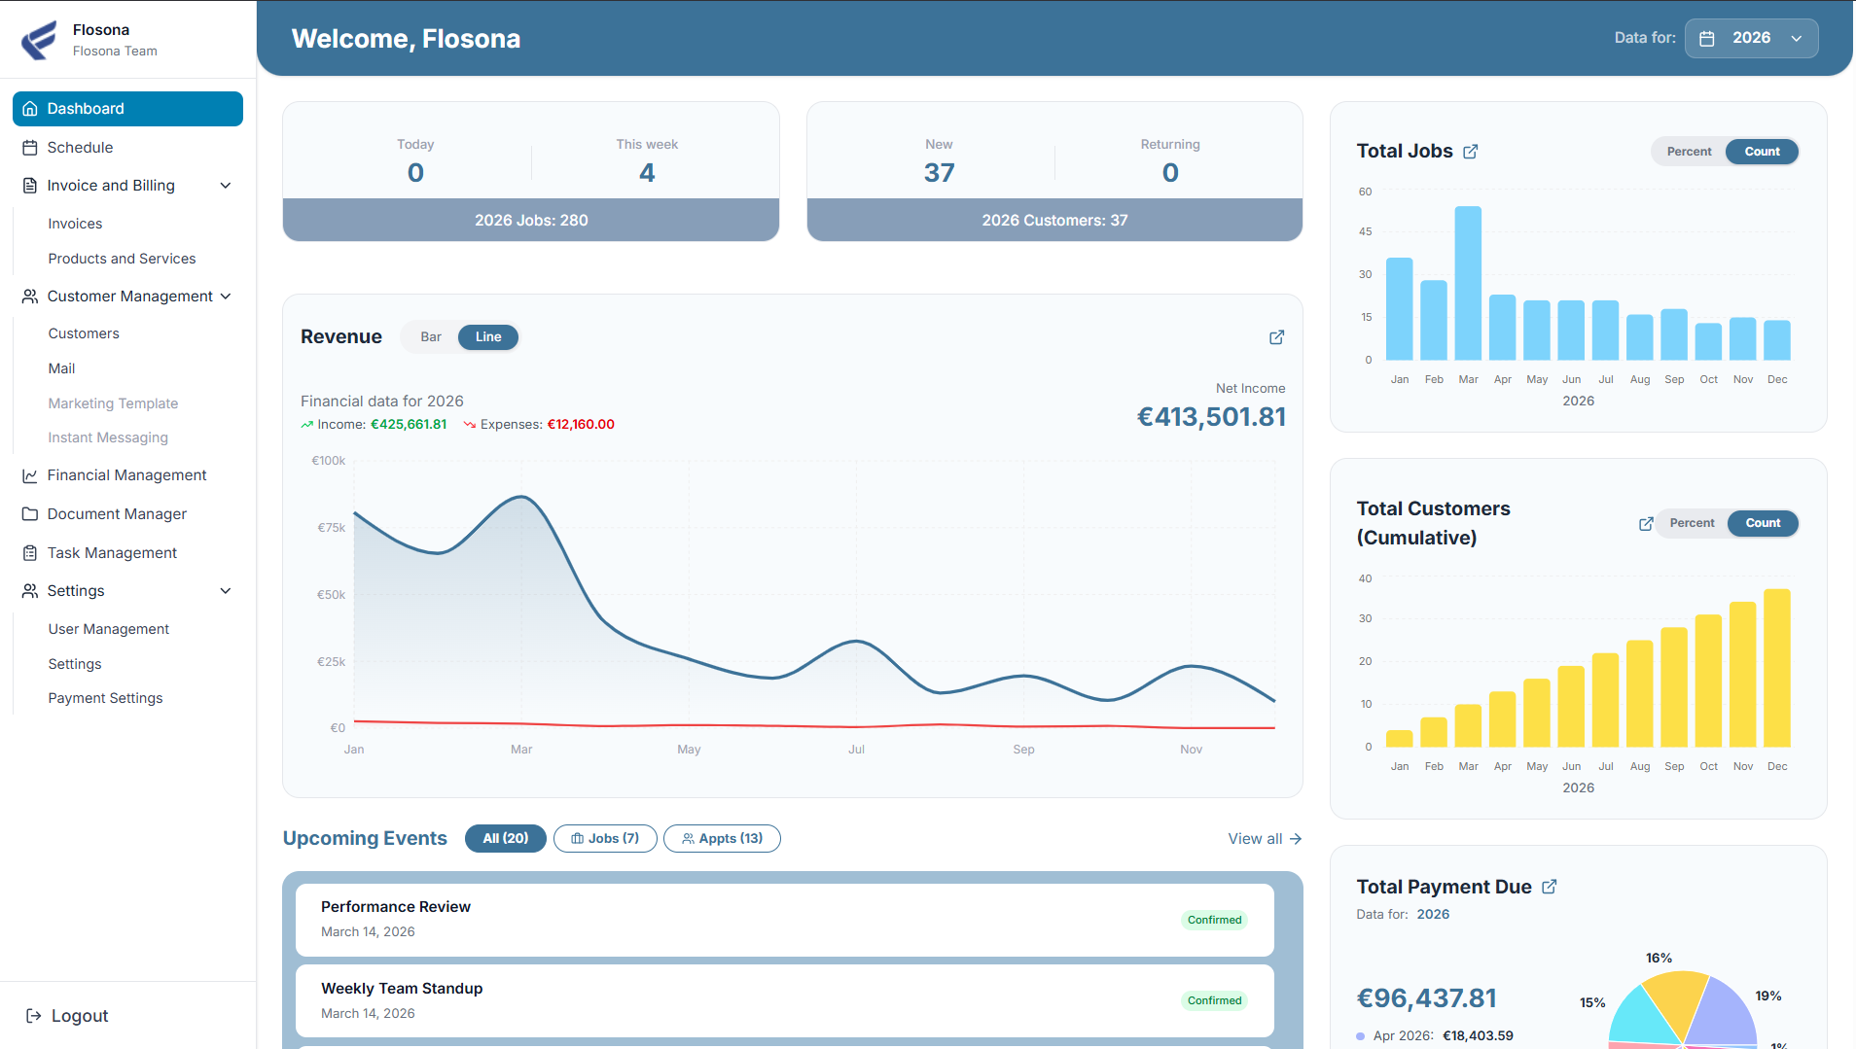Set Total Jobs chart to Percent

pyautogui.click(x=1689, y=152)
